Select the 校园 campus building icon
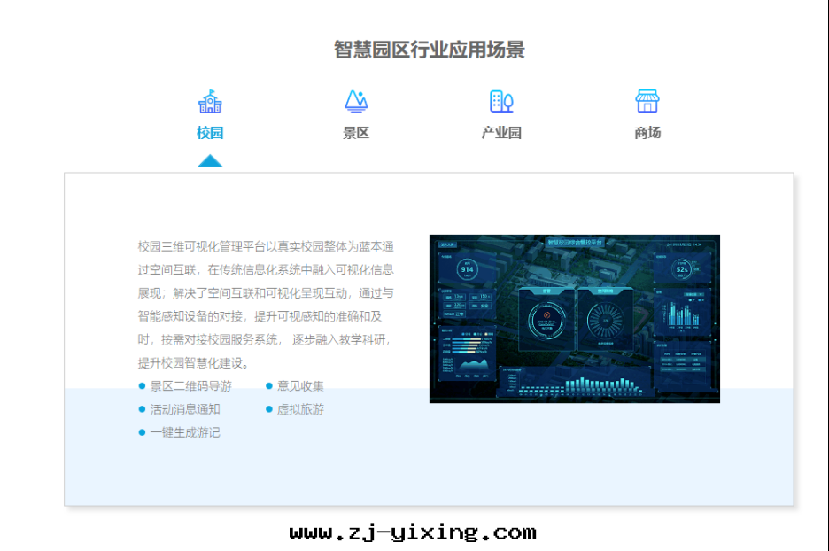829x551 pixels. click(x=210, y=100)
